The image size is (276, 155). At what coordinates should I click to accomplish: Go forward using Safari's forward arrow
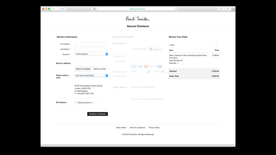(x=58, y=9)
